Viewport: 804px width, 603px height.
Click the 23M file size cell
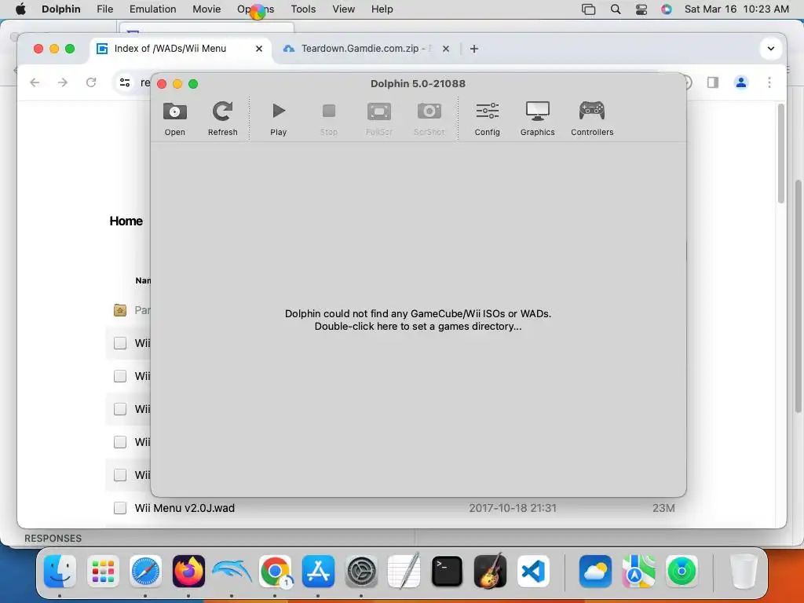(663, 508)
